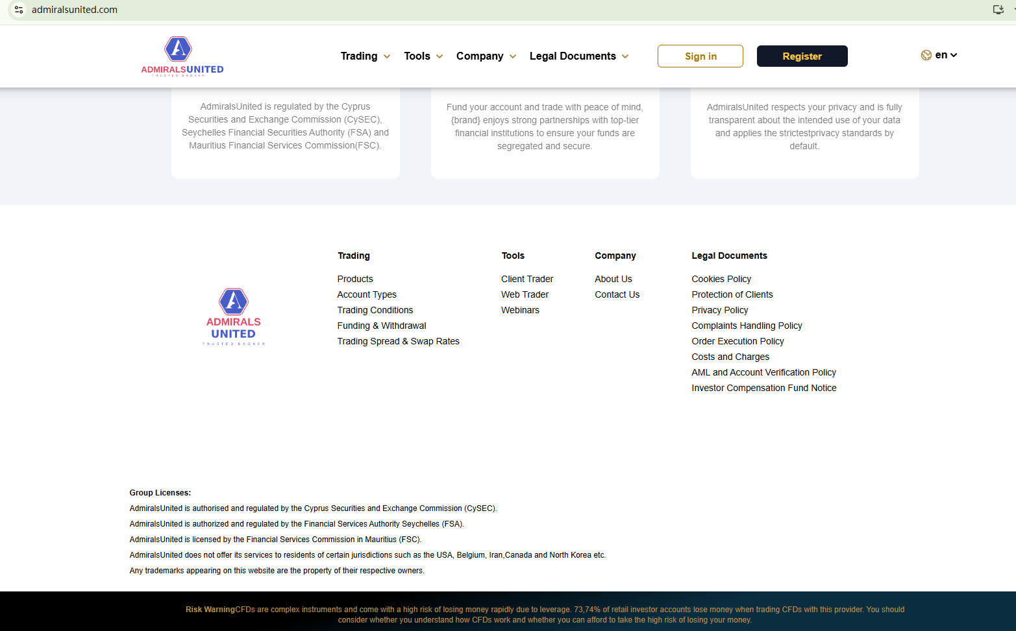
Task: Open the Web Trader link
Action: coord(525,294)
